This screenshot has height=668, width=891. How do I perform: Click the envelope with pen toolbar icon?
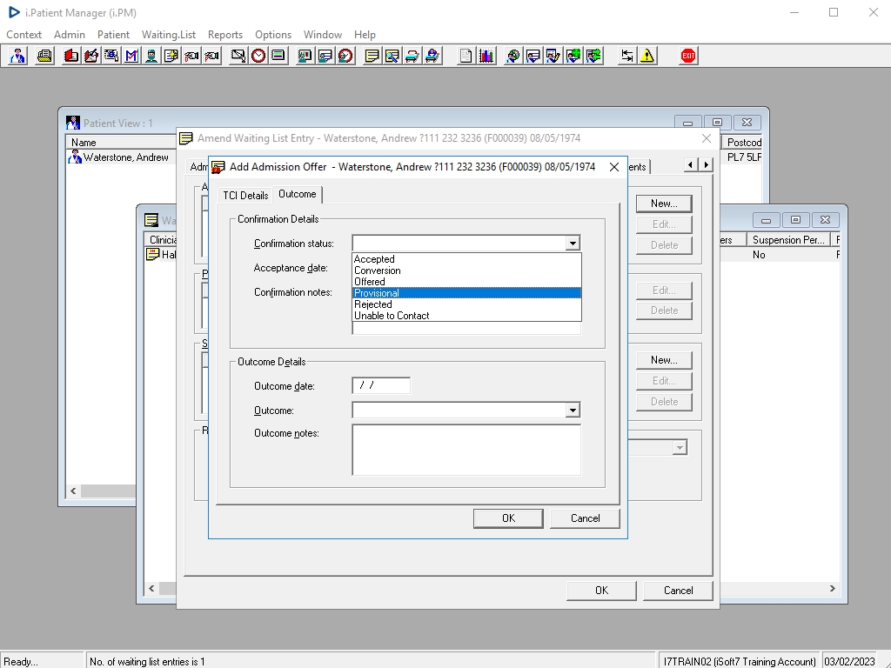238,56
